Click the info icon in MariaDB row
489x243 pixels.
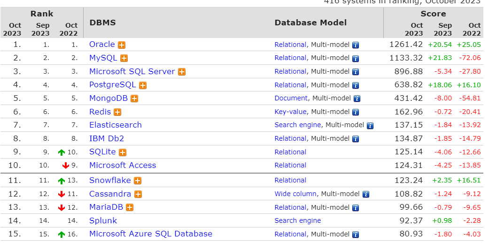pyautogui.click(x=356, y=208)
